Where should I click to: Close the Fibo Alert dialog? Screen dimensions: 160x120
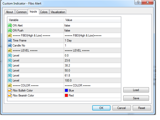(147, 2)
